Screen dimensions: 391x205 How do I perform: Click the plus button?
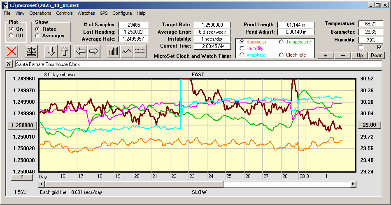pos(326,55)
